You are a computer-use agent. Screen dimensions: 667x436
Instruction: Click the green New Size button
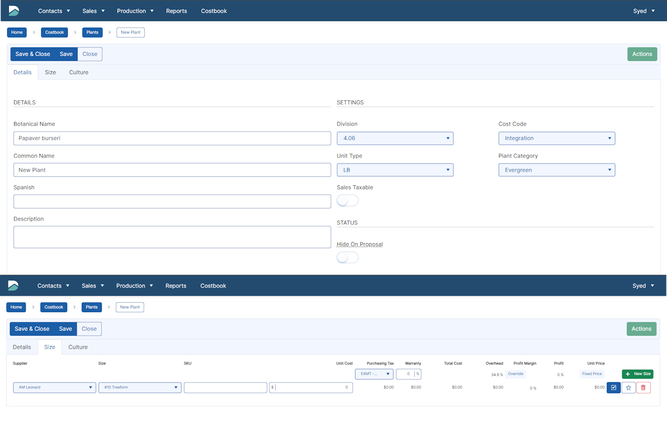tap(637, 374)
